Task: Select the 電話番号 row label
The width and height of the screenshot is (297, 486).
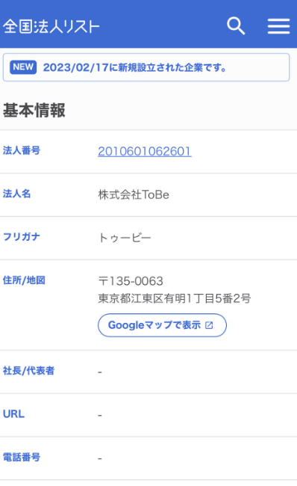Action: (22, 457)
